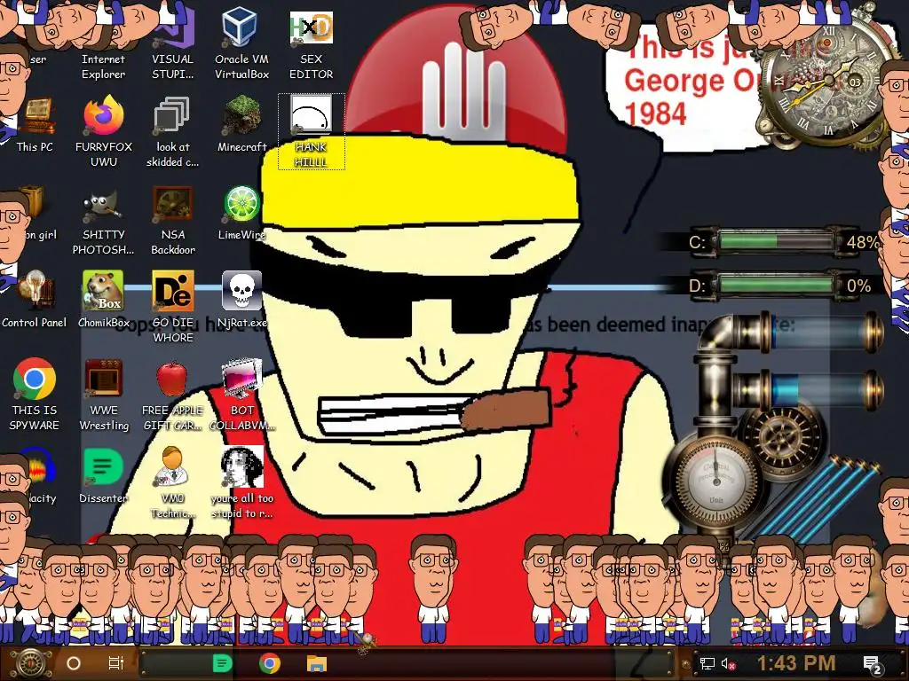Open Control Panel desktop icon
Image resolution: width=909 pixels, height=681 pixels.
click(35, 300)
